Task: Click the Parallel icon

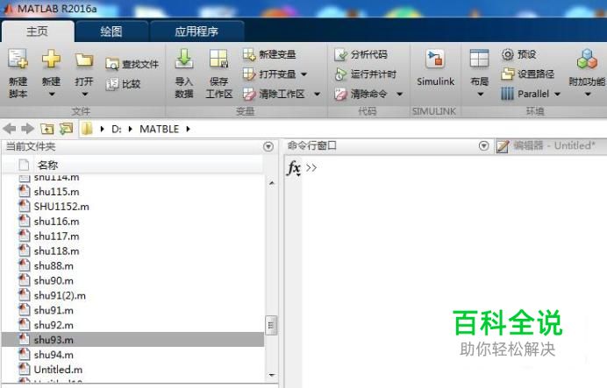Action: 507,94
